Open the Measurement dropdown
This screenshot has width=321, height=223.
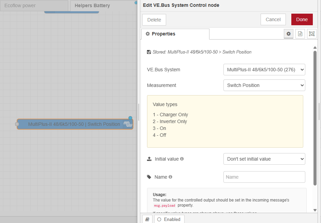264,85
